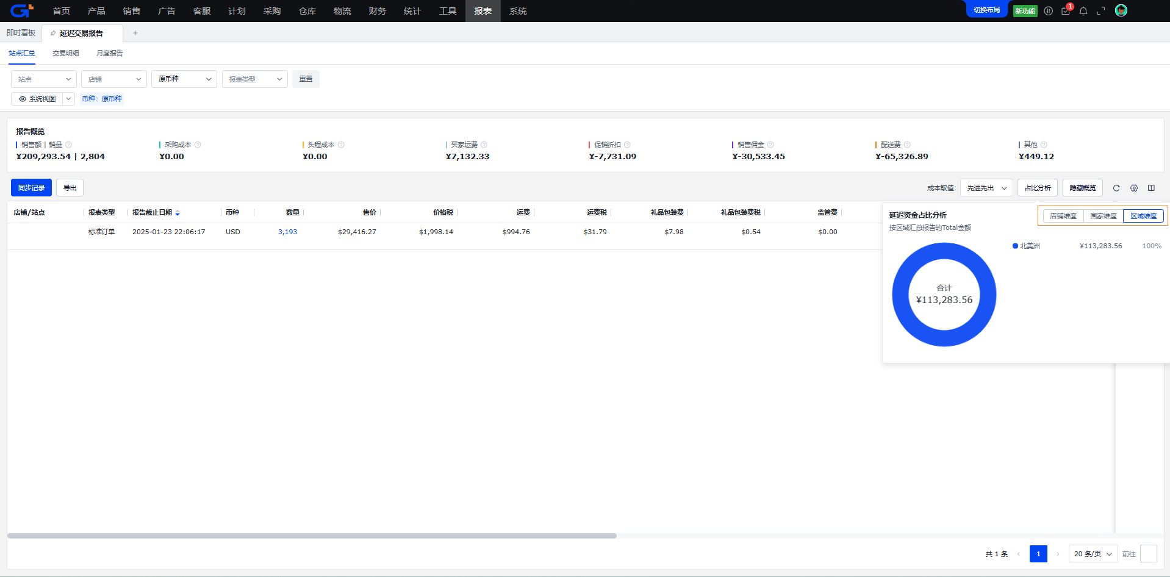Select 国家维度 dimension option
Viewport: 1170px width, 577px height.
tap(1104, 216)
